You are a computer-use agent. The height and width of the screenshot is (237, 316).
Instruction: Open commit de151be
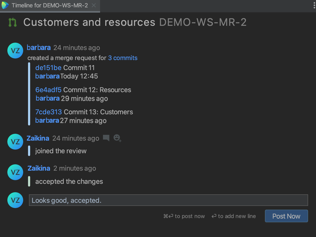point(48,68)
